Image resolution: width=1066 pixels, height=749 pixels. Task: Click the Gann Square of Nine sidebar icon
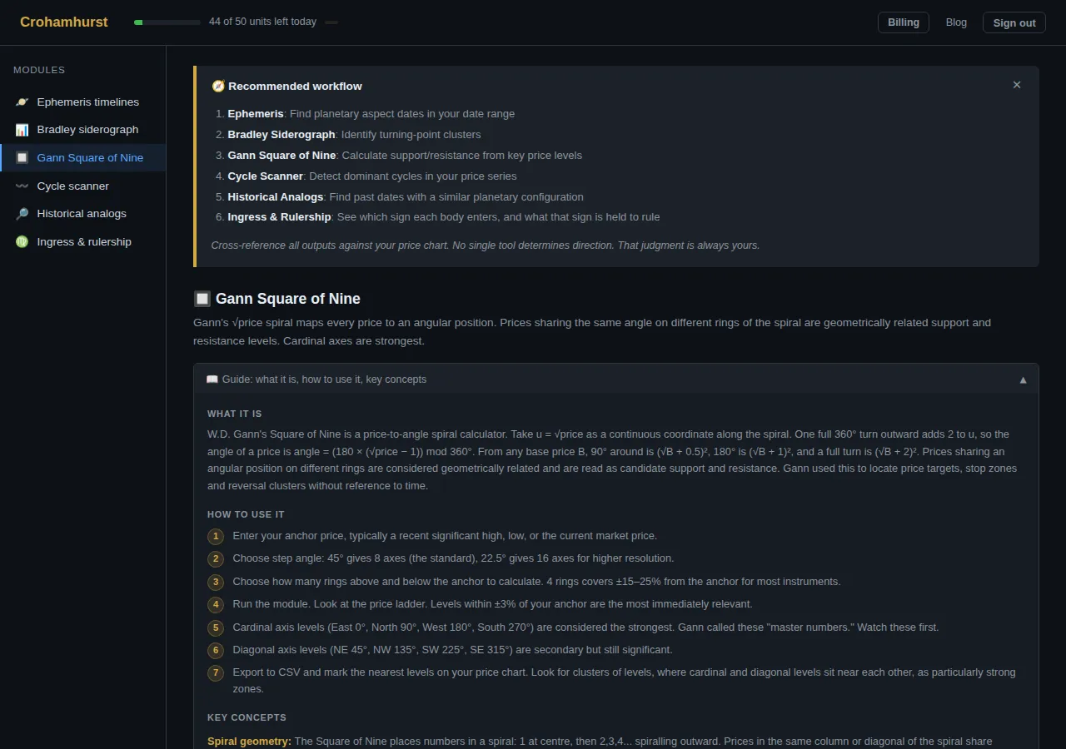[22, 157]
